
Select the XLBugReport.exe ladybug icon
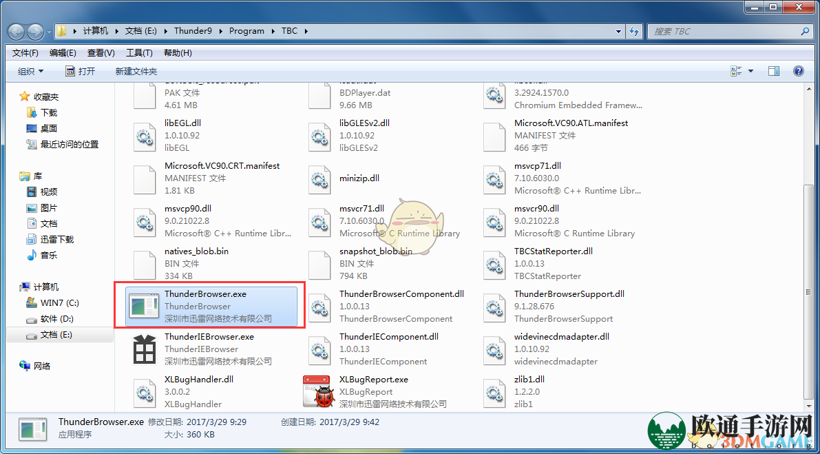click(317, 392)
